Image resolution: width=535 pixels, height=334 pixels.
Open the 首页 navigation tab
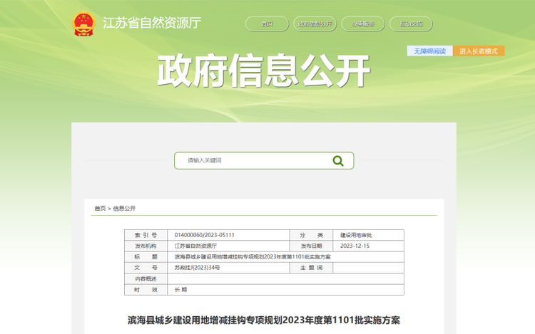click(x=267, y=24)
